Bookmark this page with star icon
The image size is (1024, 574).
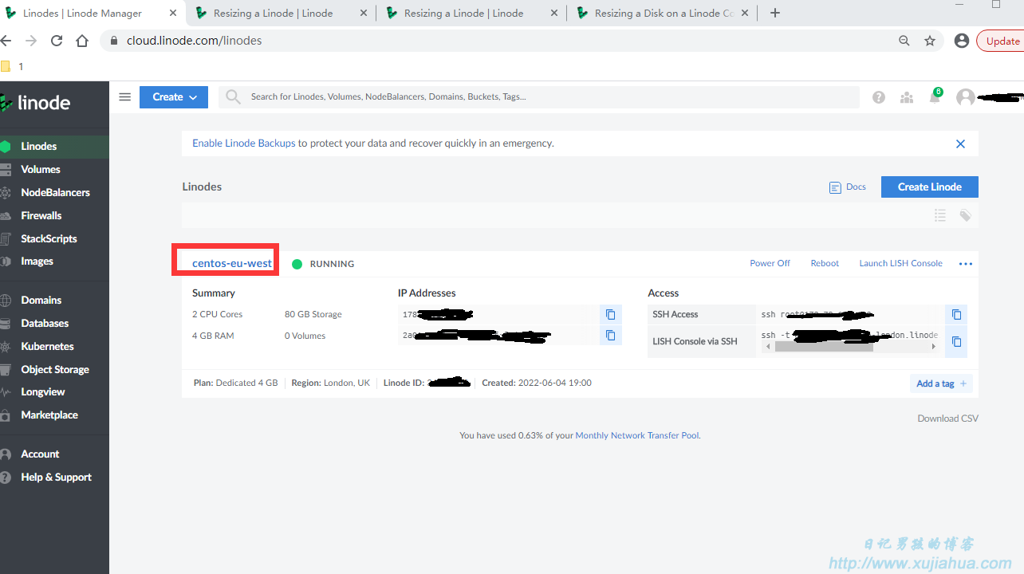click(929, 41)
